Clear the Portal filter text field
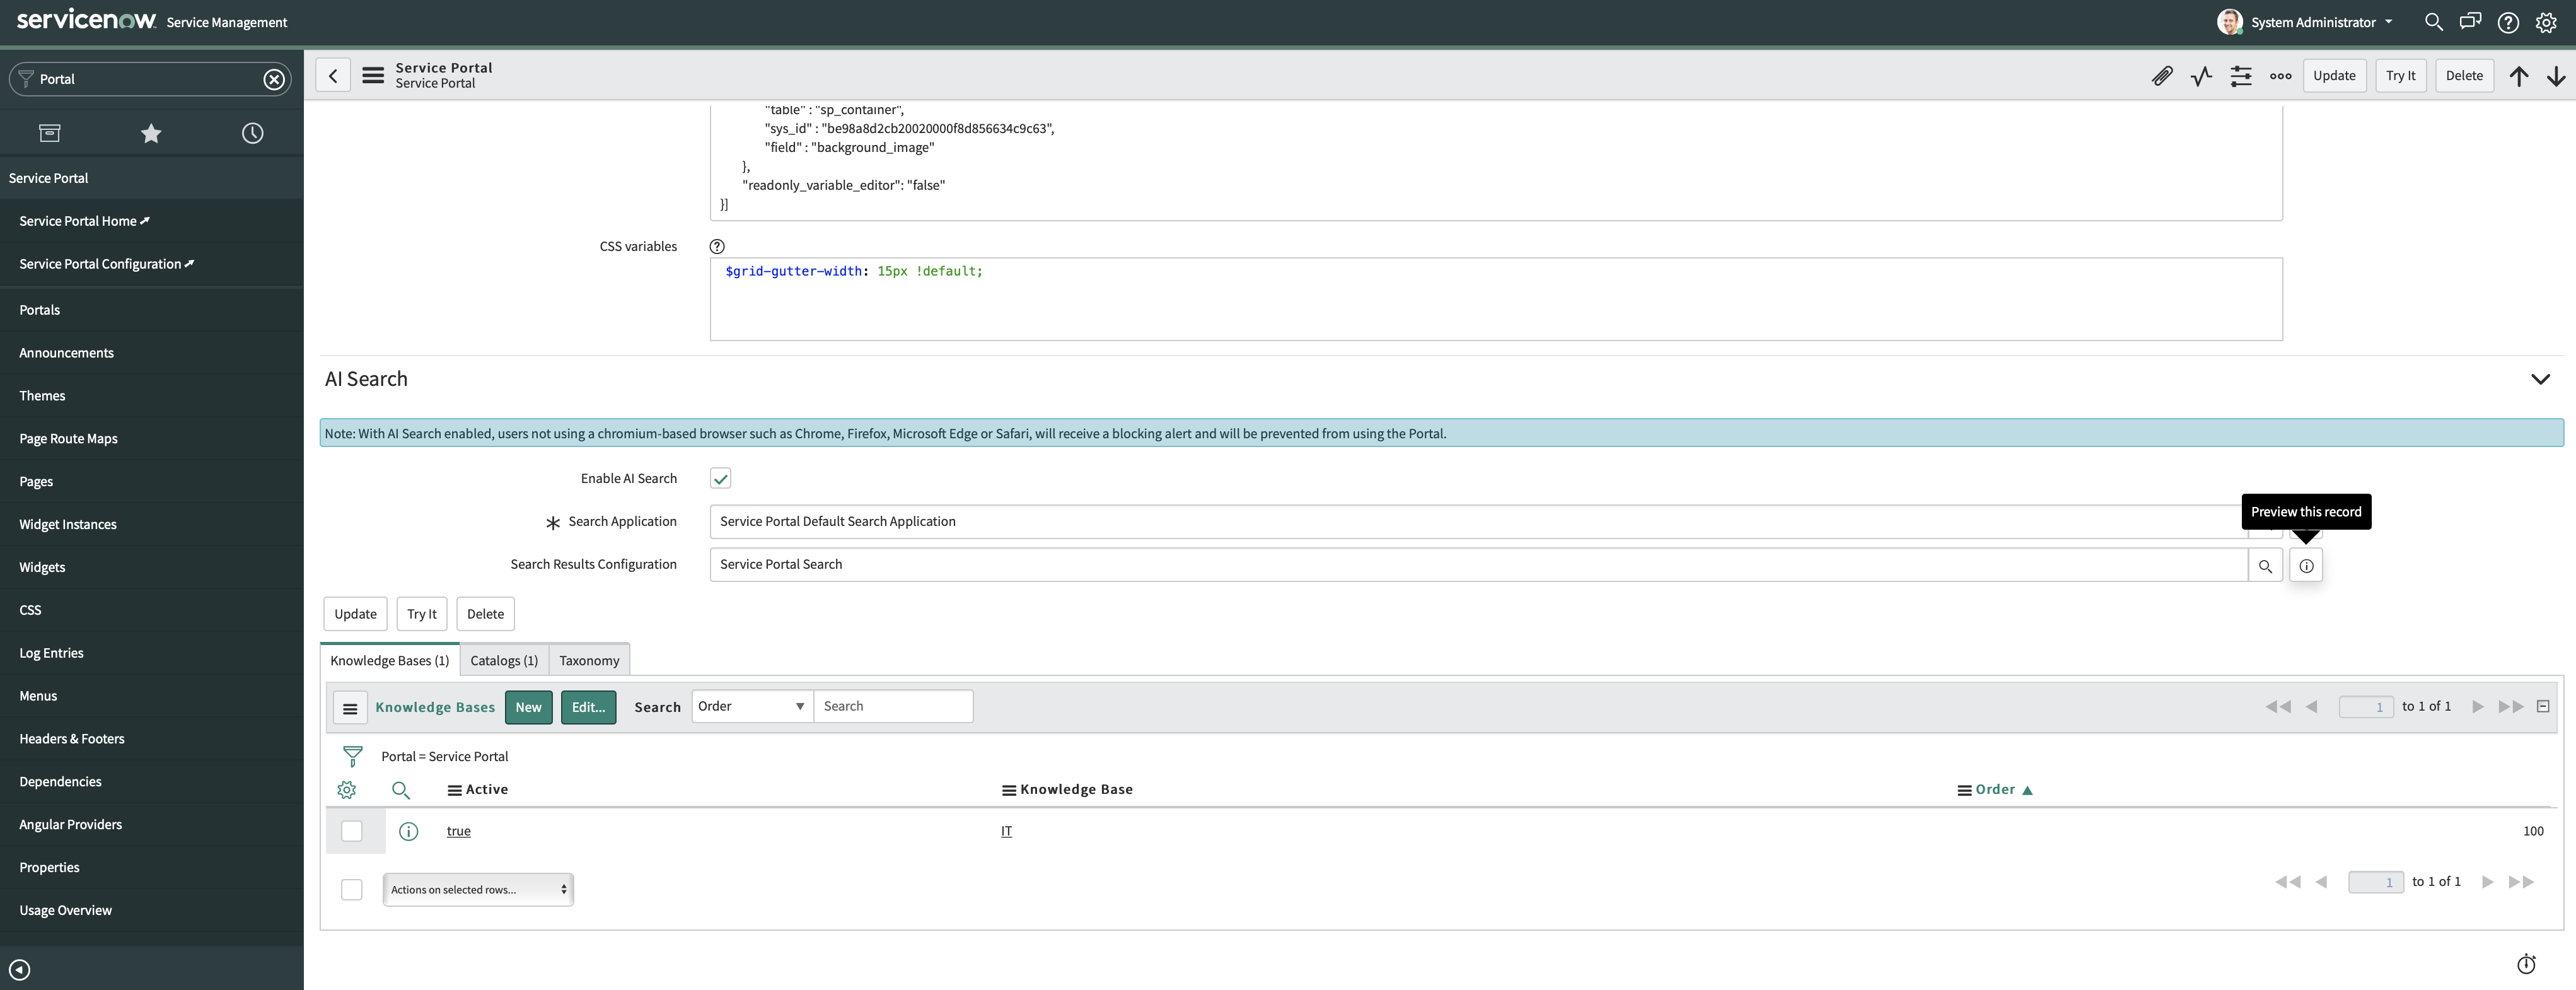Screen dimensions: 2576x990 [x=273, y=79]
